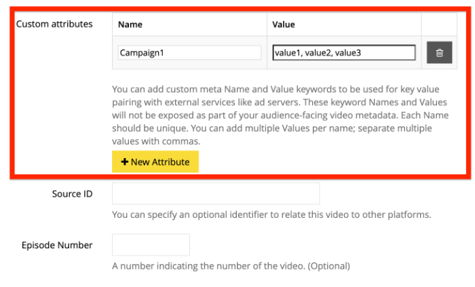The image size is (475, 287).
Task: Click the word 'New Attribute' button label
Action: pos(160,162)
